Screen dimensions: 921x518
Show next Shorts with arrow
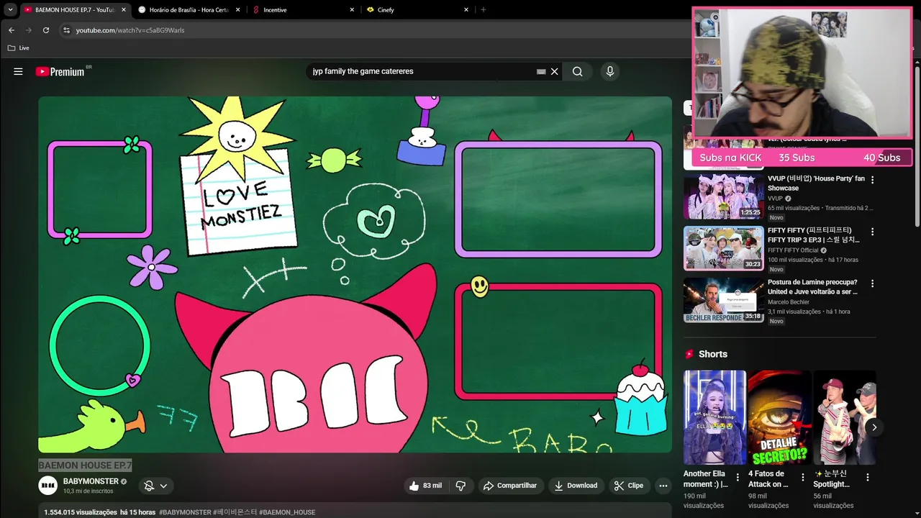(x=874, y=427)
